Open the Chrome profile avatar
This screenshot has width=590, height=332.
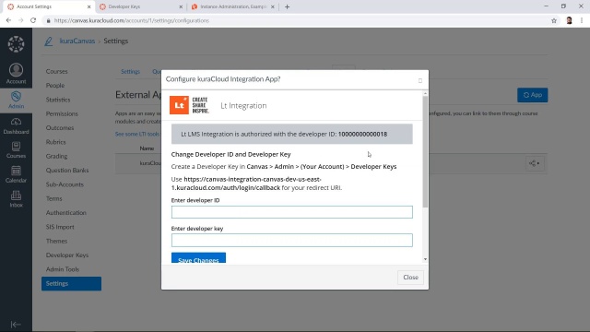pos(569,20)
